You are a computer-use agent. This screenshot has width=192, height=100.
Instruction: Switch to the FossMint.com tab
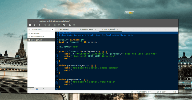86,29
